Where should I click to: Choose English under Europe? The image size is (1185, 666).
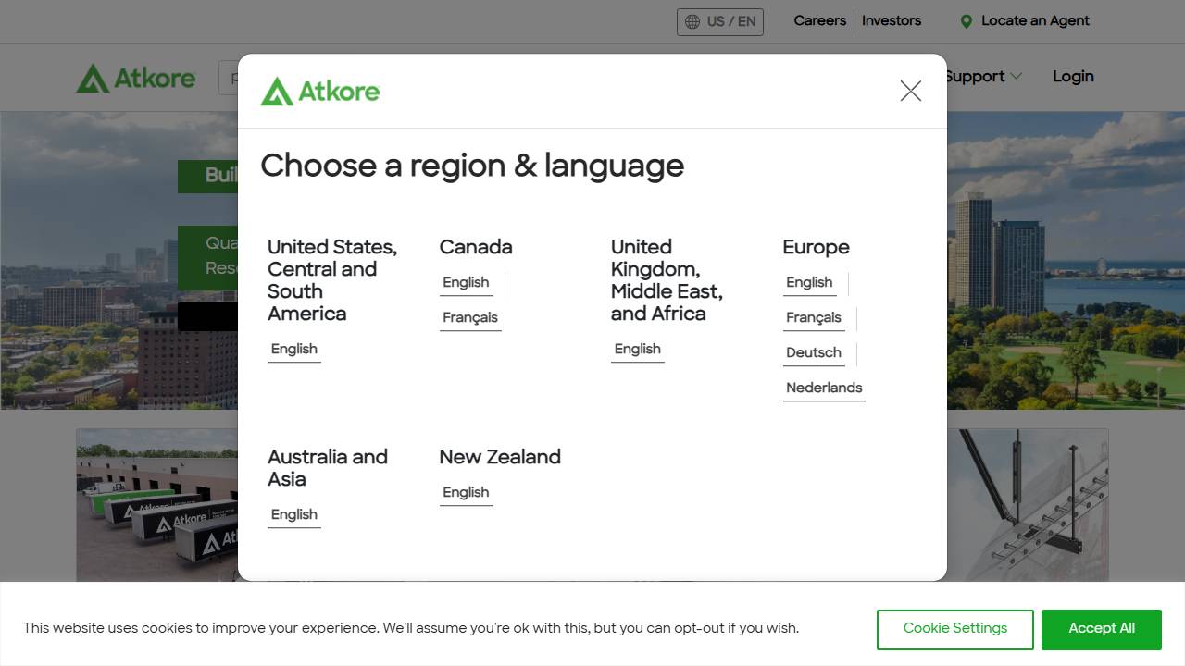coord(809,282)
